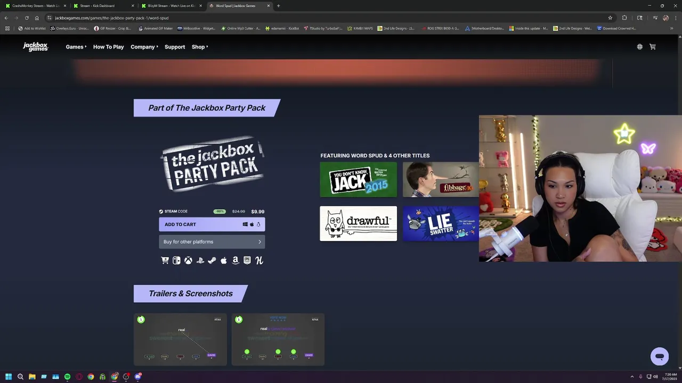Viewport: 682px width, 383px height.
Task: Choose the Amazon platform icon
Action: click(236, 261)
